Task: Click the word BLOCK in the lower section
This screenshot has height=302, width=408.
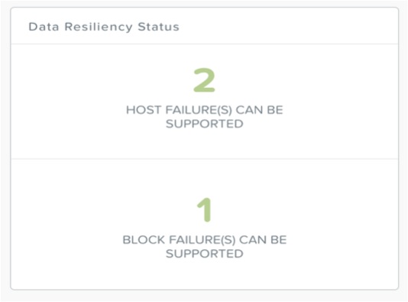Action: click(144, 240)
